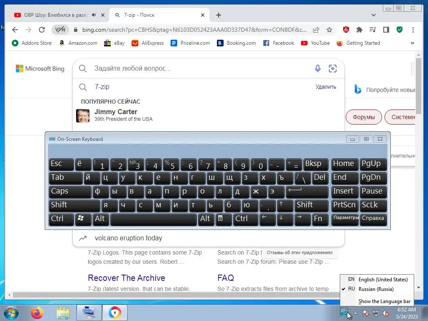Click the context menu key on keyboard
This screenshot has height=321, width=428.
tap(223, 219)
